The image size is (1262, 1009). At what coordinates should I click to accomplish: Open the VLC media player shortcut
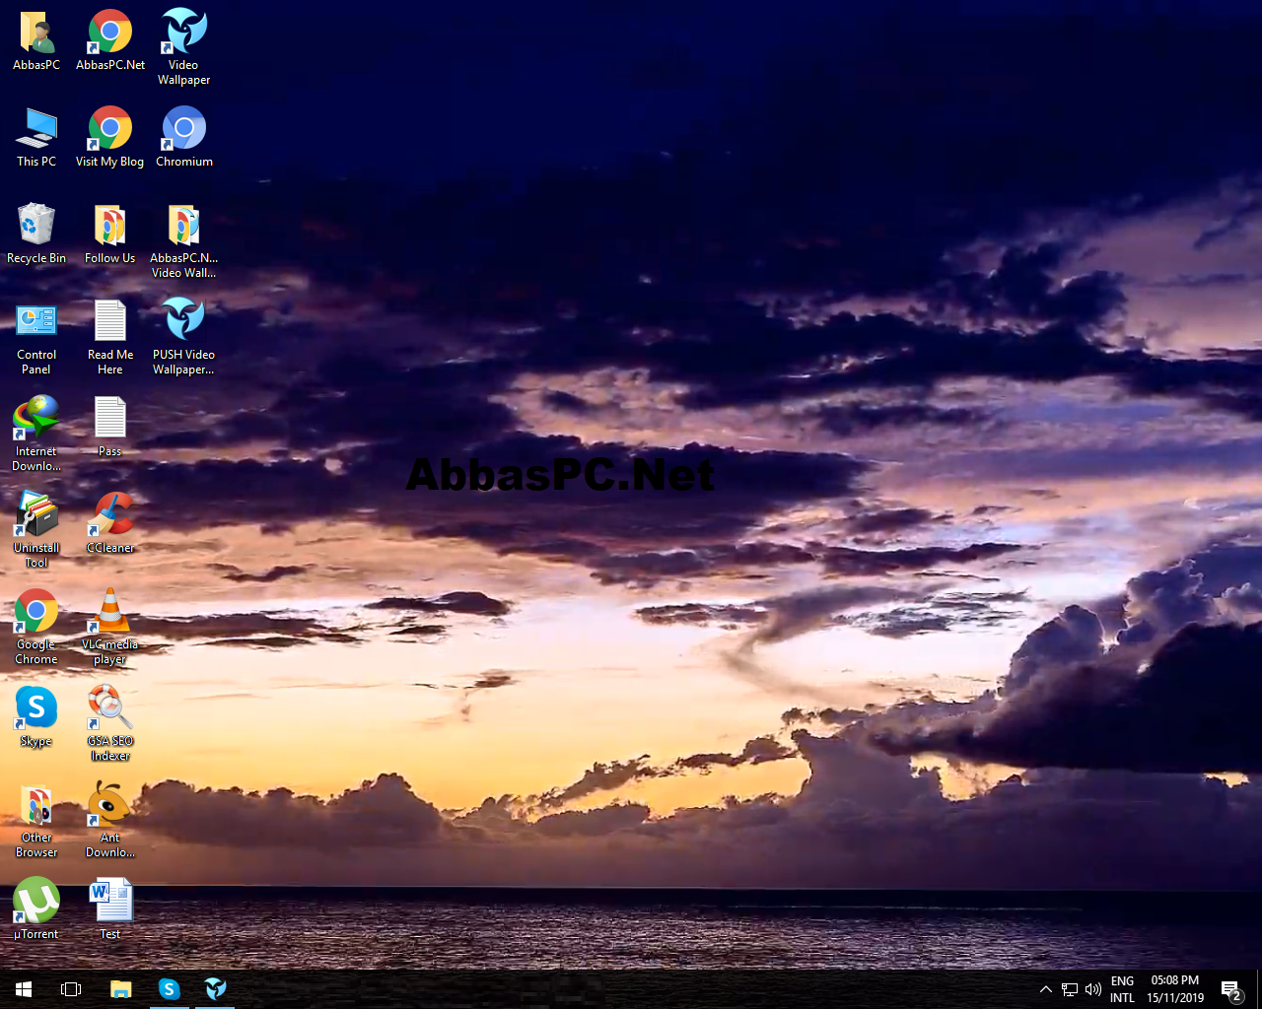(110, 627)
